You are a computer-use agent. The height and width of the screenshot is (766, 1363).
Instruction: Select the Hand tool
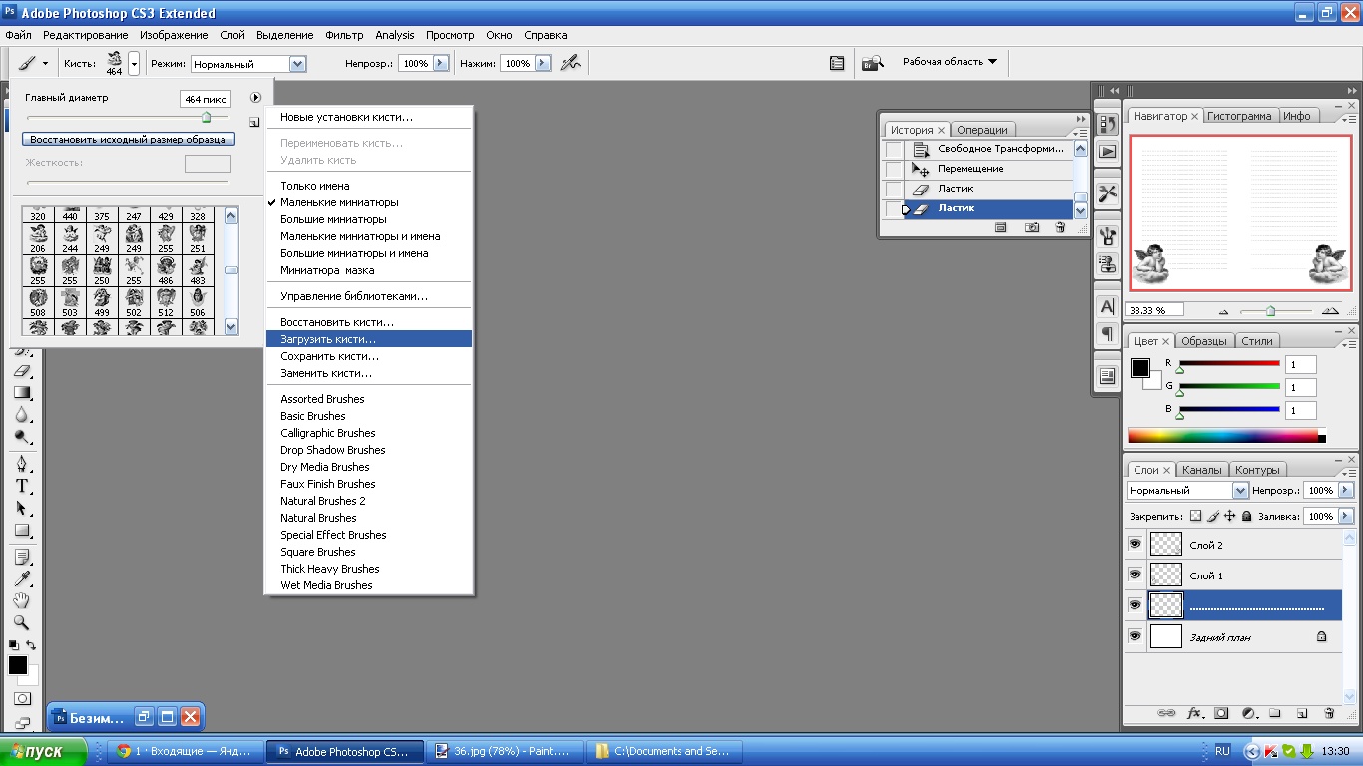22,600
